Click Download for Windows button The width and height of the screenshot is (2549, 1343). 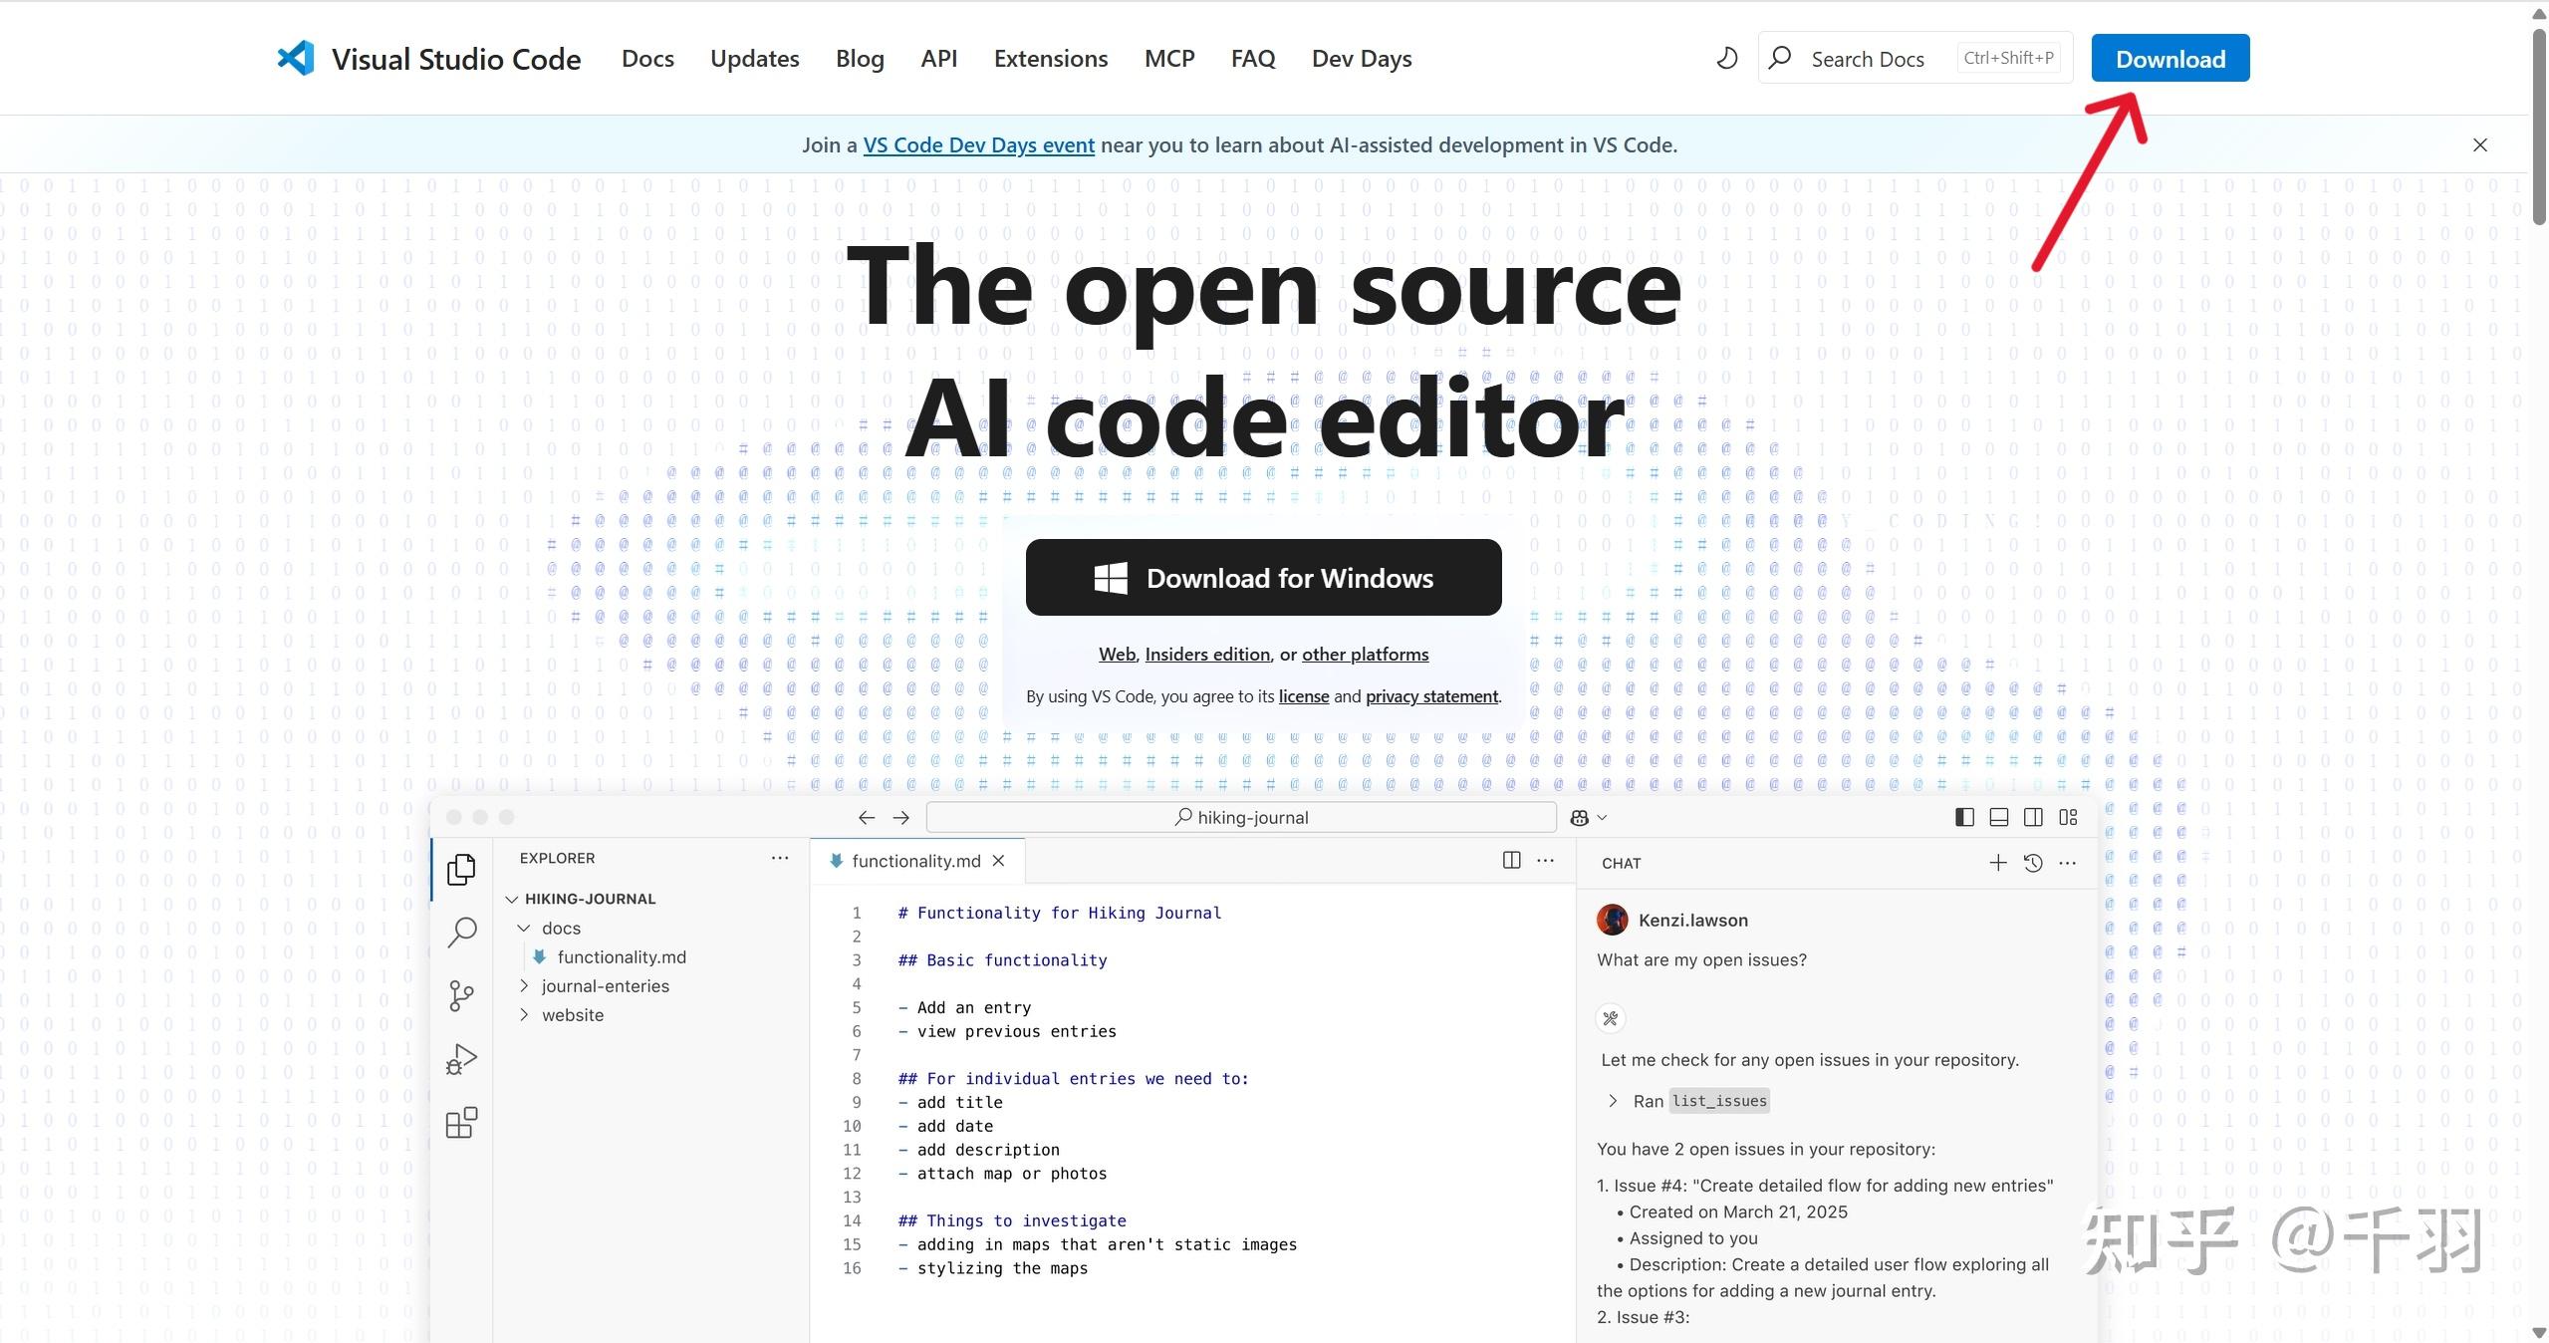(1263, 578)
